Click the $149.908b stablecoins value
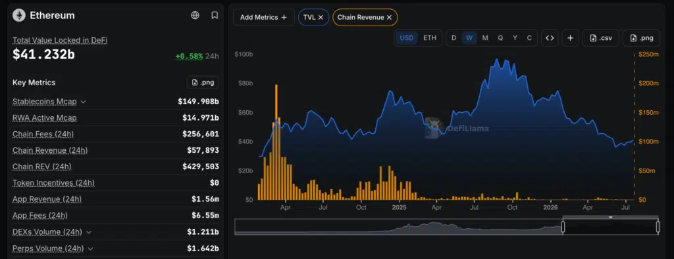 (199, 102)
